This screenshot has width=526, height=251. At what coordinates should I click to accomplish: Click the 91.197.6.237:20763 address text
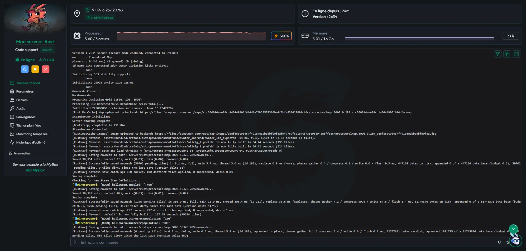(107, 10)
